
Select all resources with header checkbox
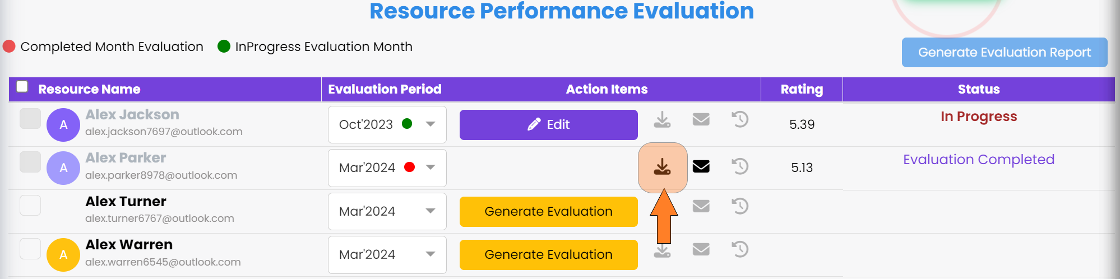tap(22, 86)
